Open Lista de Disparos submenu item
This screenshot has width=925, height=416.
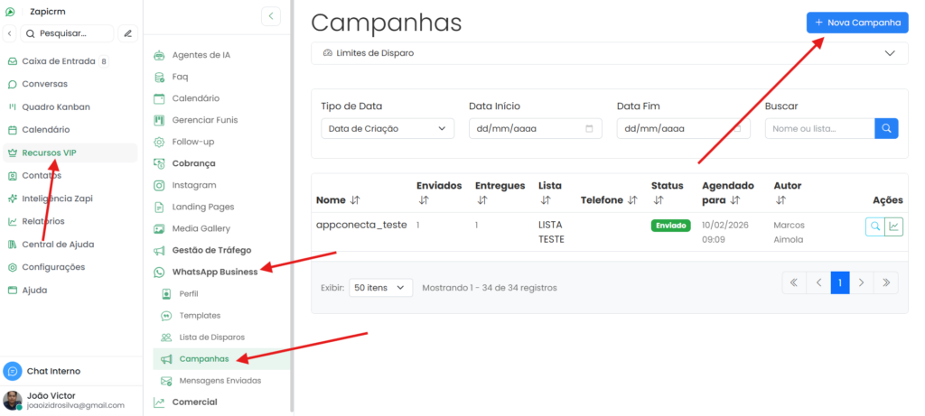click(x=211, y=337)
